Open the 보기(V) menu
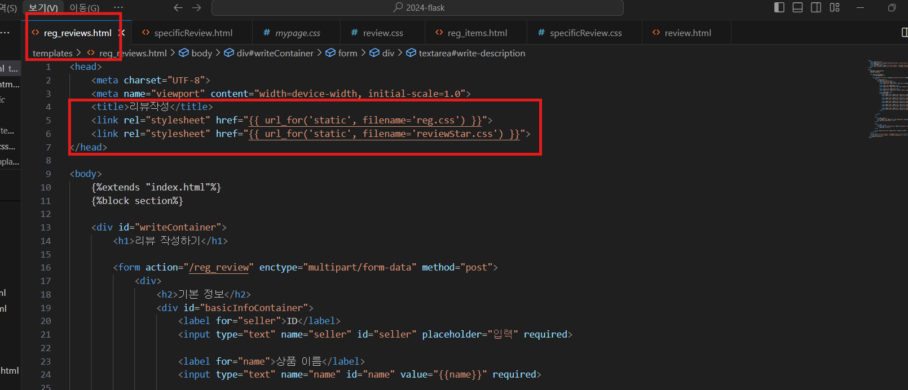This screenshot has height=390, width=908. (43, 8)
